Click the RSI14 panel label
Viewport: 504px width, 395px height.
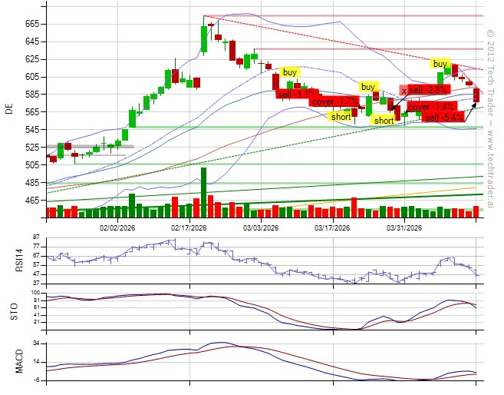(9, 261)
